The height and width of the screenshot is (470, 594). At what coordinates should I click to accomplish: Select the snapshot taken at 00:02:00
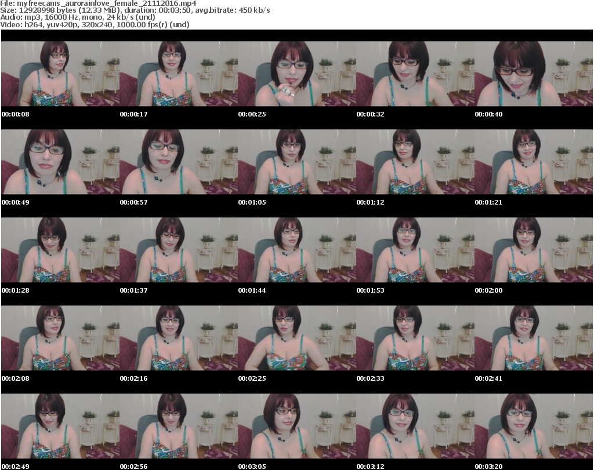tap(534, 250)
